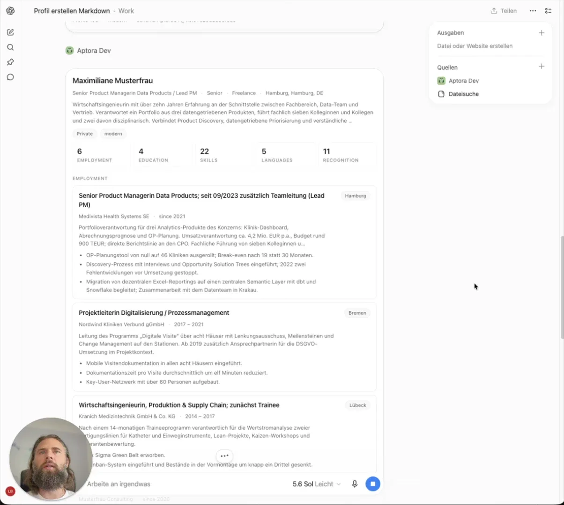Start a new chat with the compose icon
Viewport: 564px width, 505px height.
[x=10, y=32]
